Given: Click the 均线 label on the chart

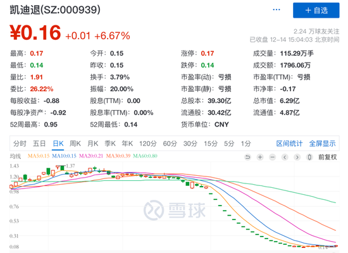Looking at the screenshot, I should 15,156.
